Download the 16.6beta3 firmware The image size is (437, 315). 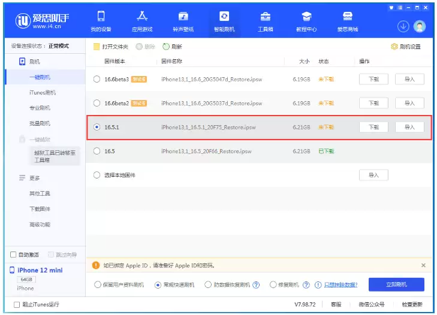(x=373, y=79)
